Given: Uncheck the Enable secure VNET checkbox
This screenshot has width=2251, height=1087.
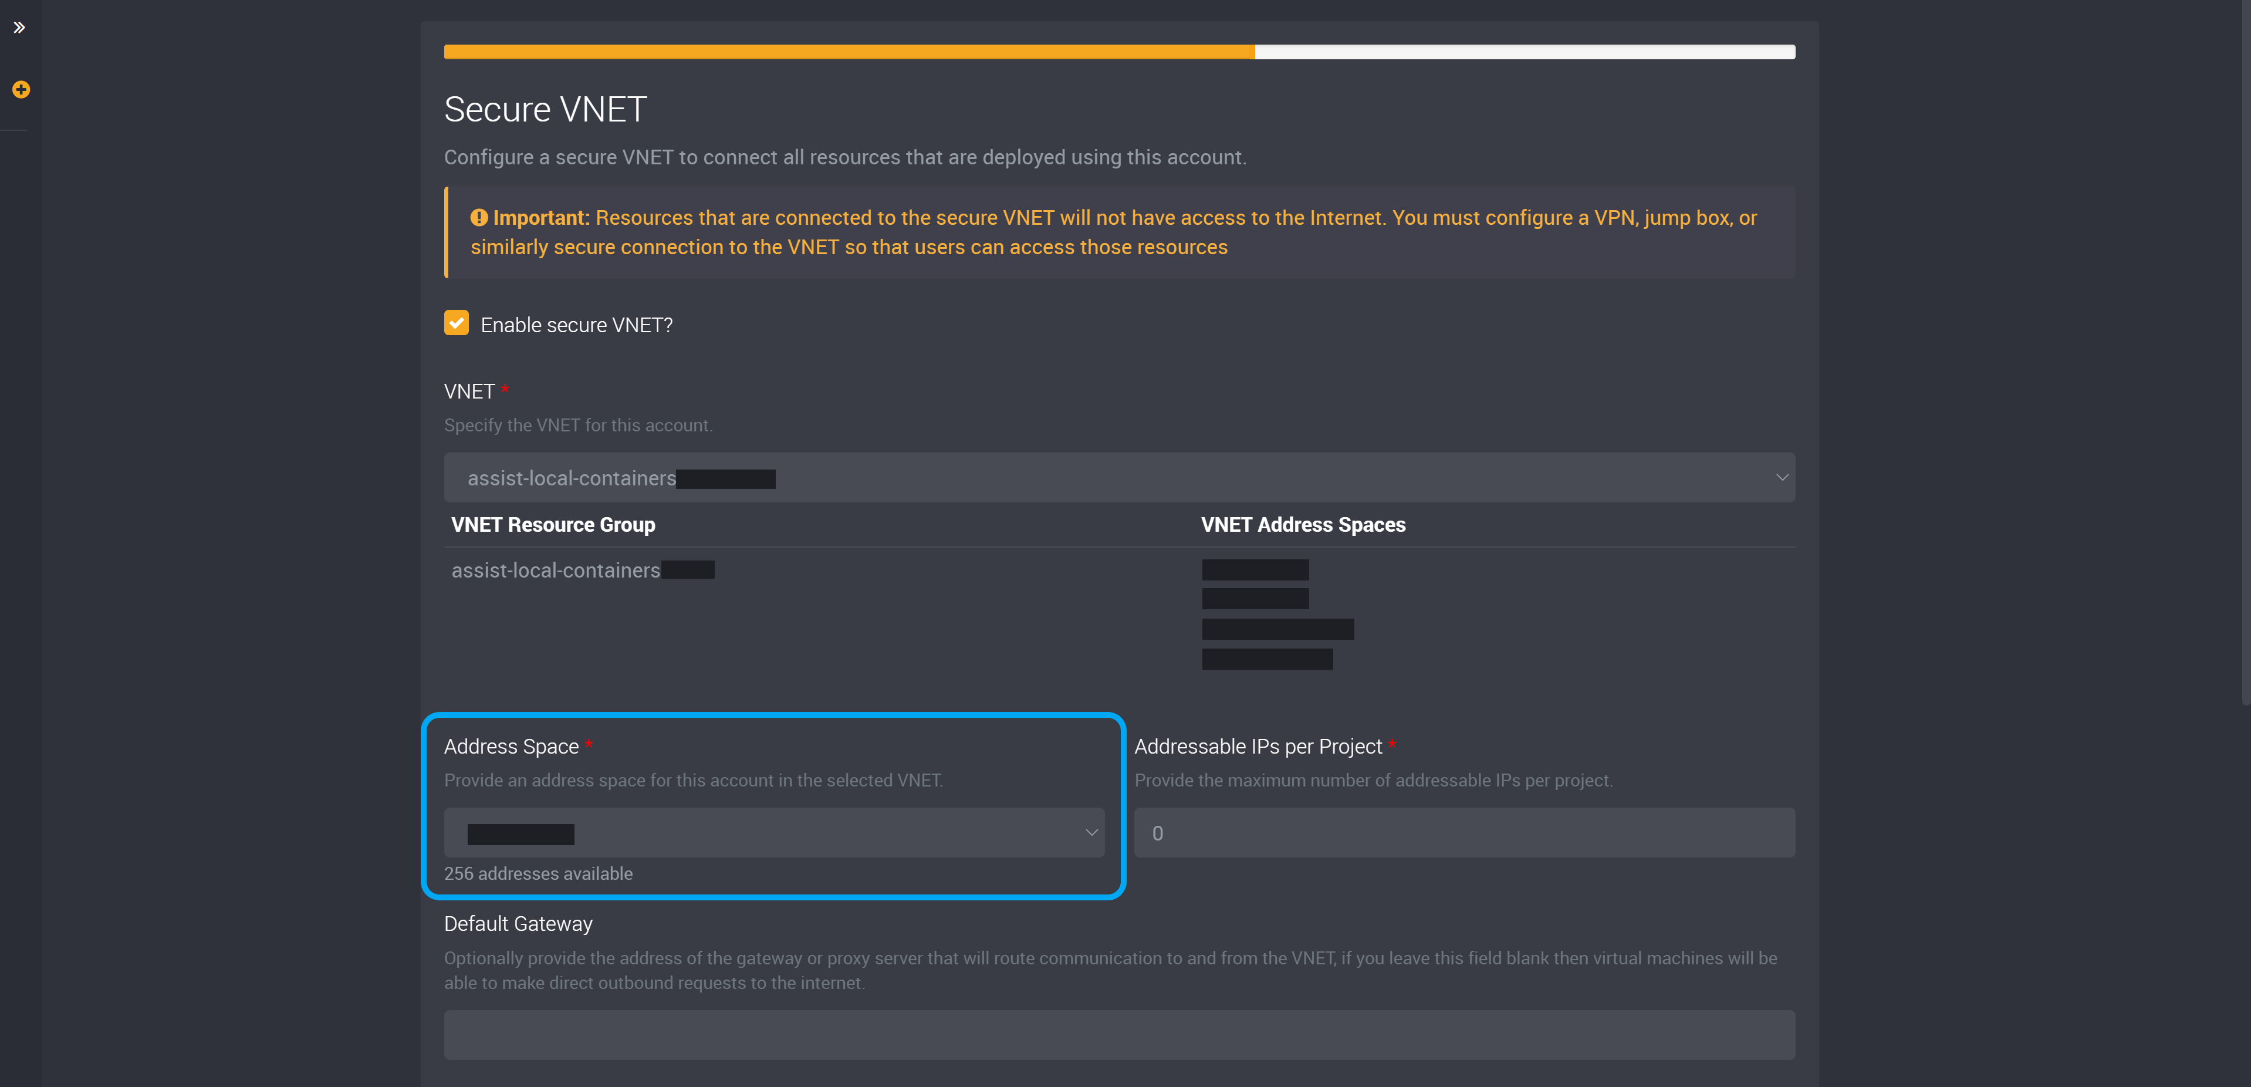Looking at the screenshot, I should click(456, 323).
